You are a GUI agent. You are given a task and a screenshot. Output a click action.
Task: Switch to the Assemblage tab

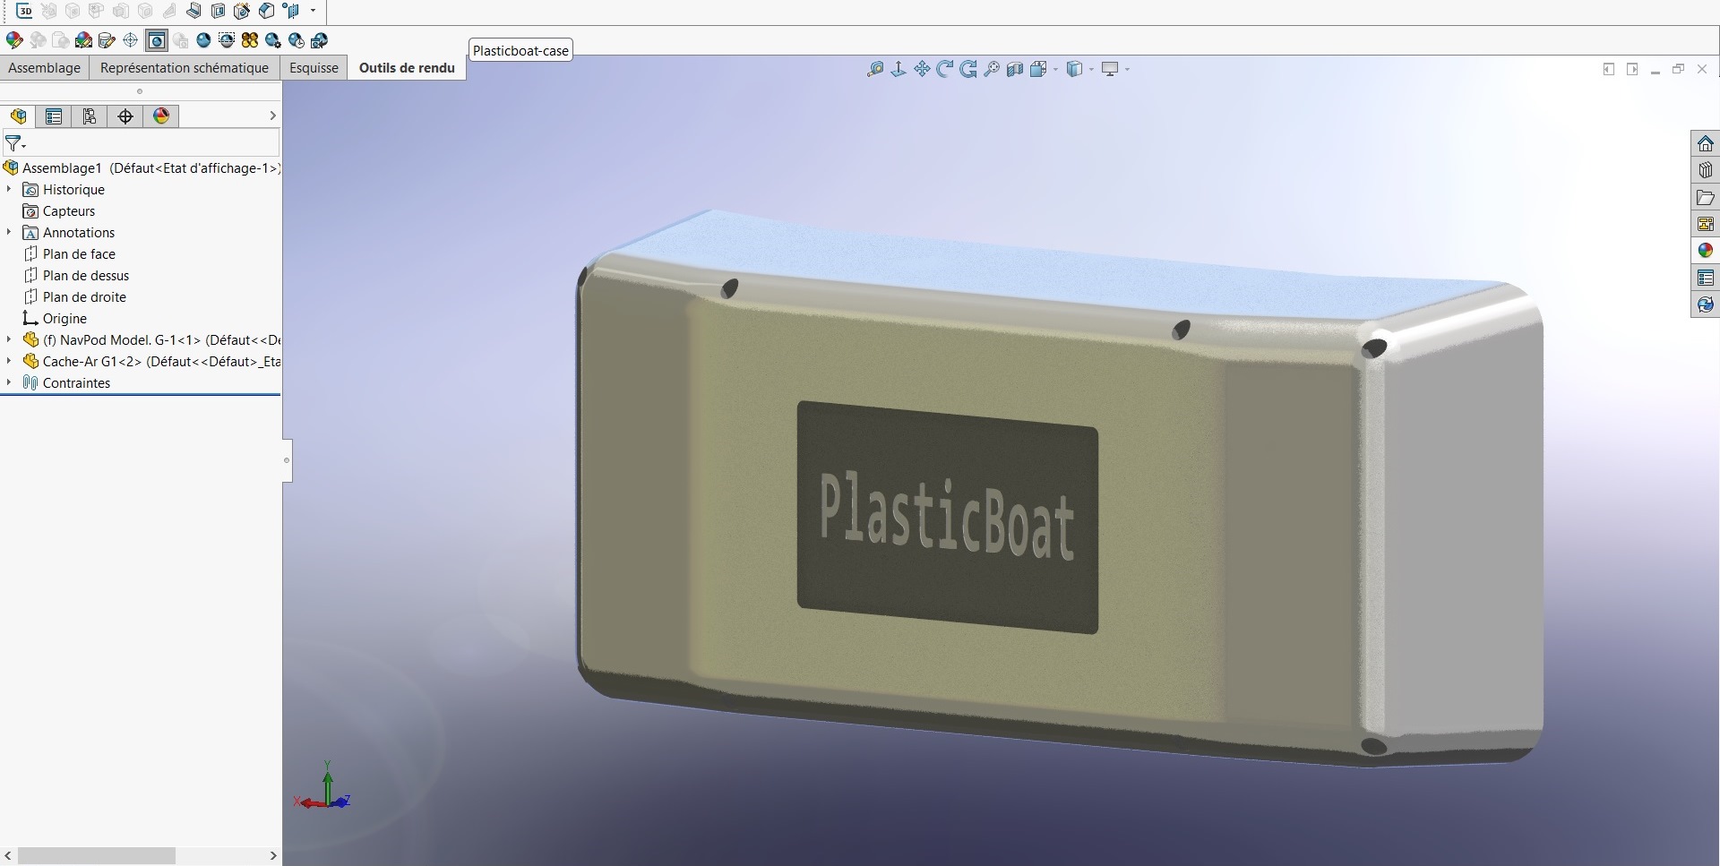click(44, 68)
